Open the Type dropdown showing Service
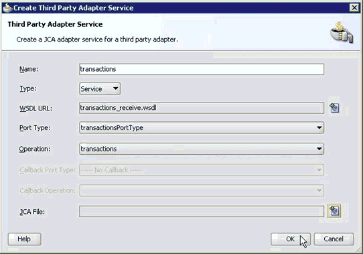This screenshot has height=254, width=363. (100, 88)
